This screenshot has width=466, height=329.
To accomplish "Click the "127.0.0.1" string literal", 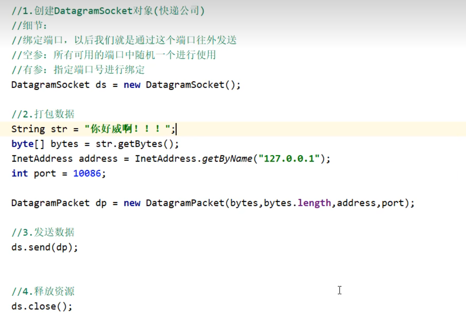I will coord(289,159).
